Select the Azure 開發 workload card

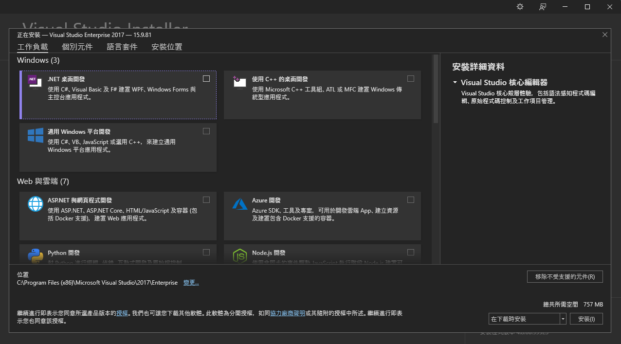point(322,216)
